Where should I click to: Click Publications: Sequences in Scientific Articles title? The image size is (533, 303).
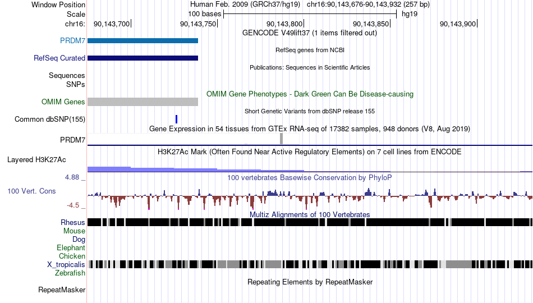tap(310, 68)
